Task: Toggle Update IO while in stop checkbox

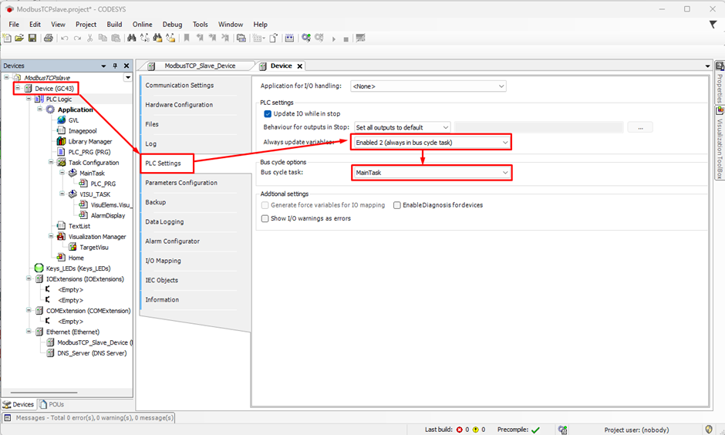Action: [268, 113]
